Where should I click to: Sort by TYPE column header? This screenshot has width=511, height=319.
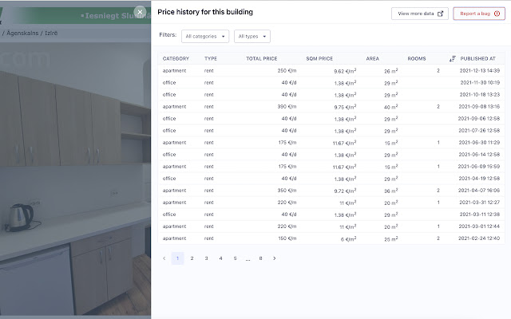point(211,58)
